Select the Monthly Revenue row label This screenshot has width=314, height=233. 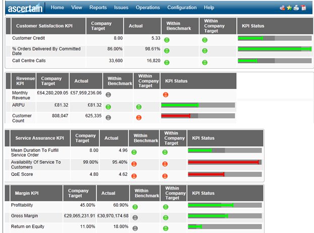tap(21, 95)
